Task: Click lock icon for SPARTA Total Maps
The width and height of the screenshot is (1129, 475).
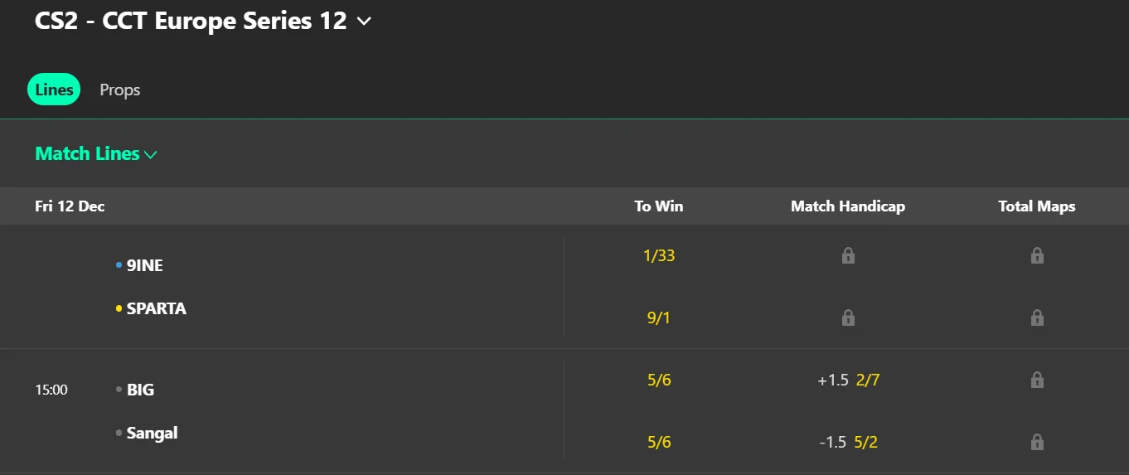Action: [x=1037, y=317]
